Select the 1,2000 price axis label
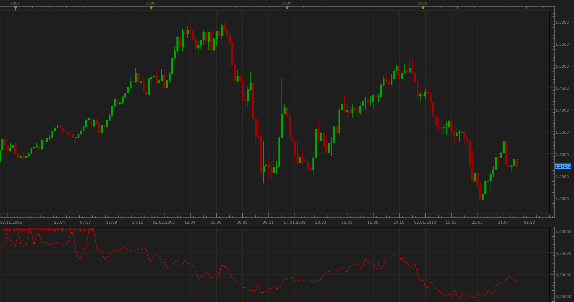Screen dimensions: 574x302 pyautogui.click(x=562, y=199)
